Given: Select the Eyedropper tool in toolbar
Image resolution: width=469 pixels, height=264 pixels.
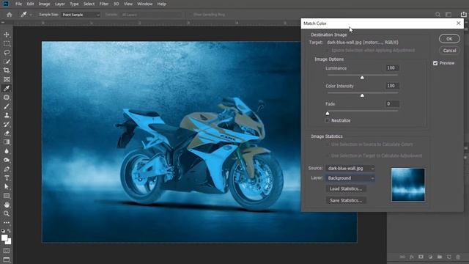Looking at the screenshot, I should (7, 88).
